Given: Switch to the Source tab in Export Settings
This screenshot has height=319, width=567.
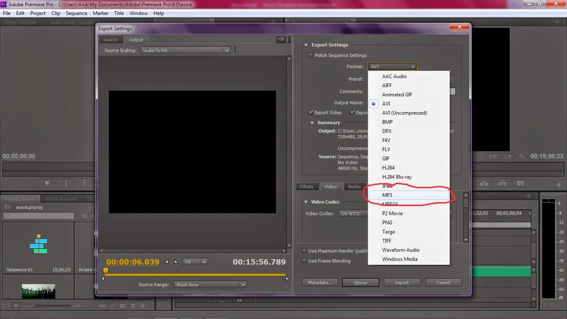Looking at the screenshot, I should pos(110,39).
